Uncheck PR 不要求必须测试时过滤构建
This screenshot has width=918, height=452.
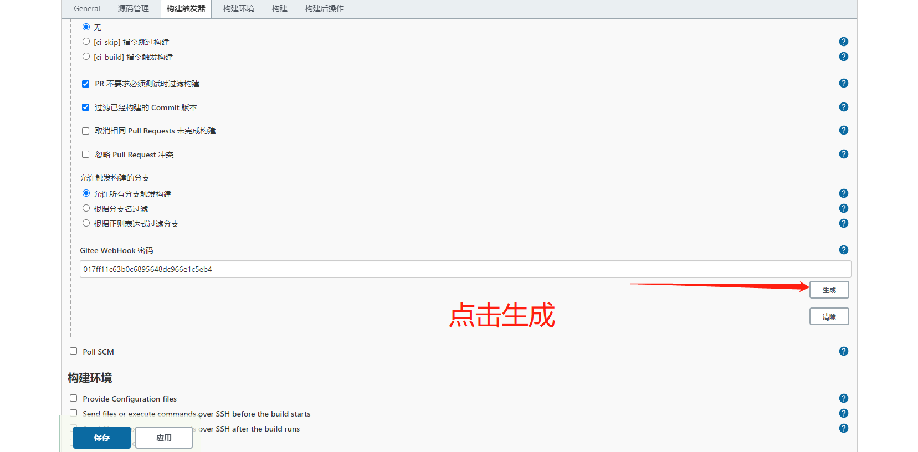tap(85, 84)
